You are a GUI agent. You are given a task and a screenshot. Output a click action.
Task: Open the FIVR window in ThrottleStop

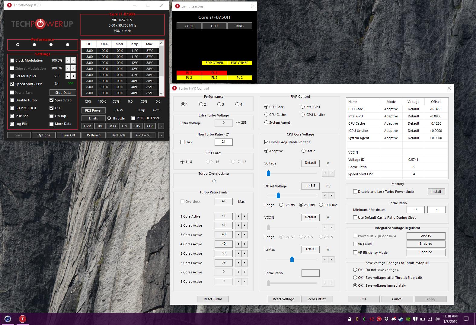(88, 126)
